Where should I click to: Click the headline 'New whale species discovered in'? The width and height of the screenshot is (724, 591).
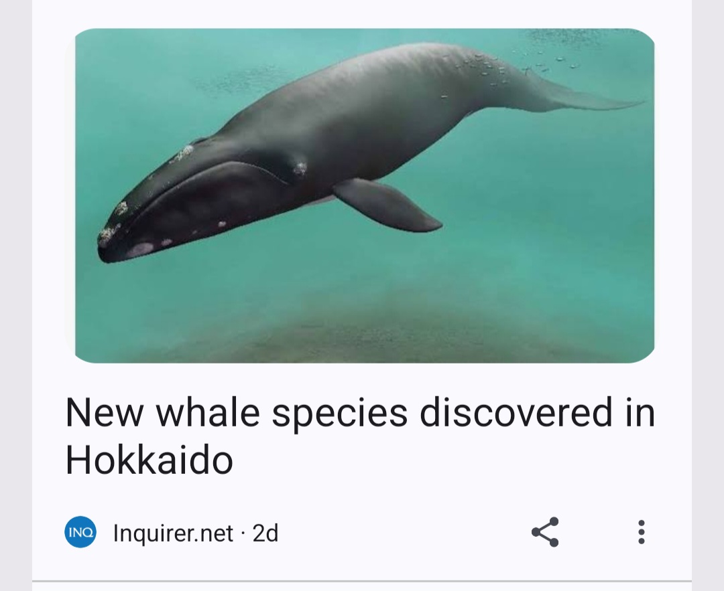[x=360, y=412]
